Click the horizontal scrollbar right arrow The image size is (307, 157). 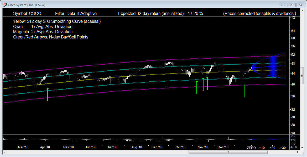coord(298,152)
